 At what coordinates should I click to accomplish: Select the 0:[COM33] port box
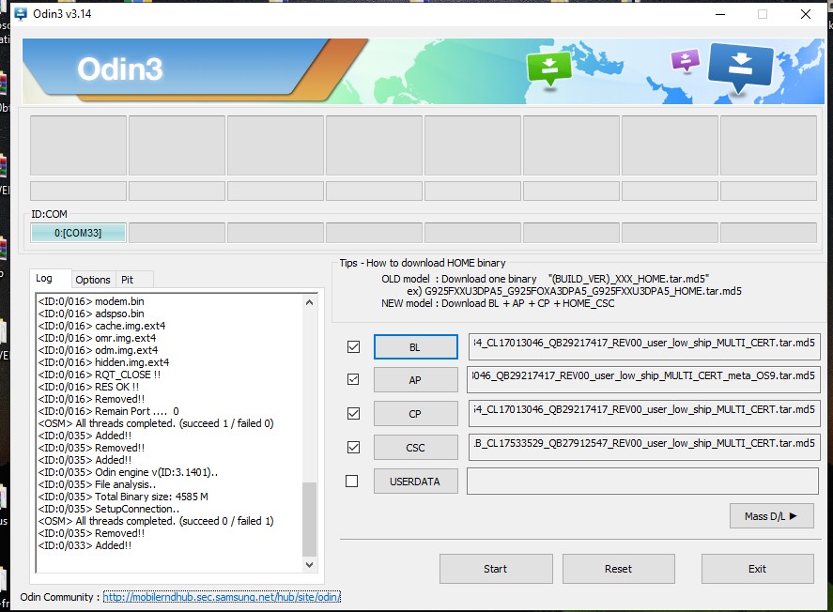(x=78, y=233)
